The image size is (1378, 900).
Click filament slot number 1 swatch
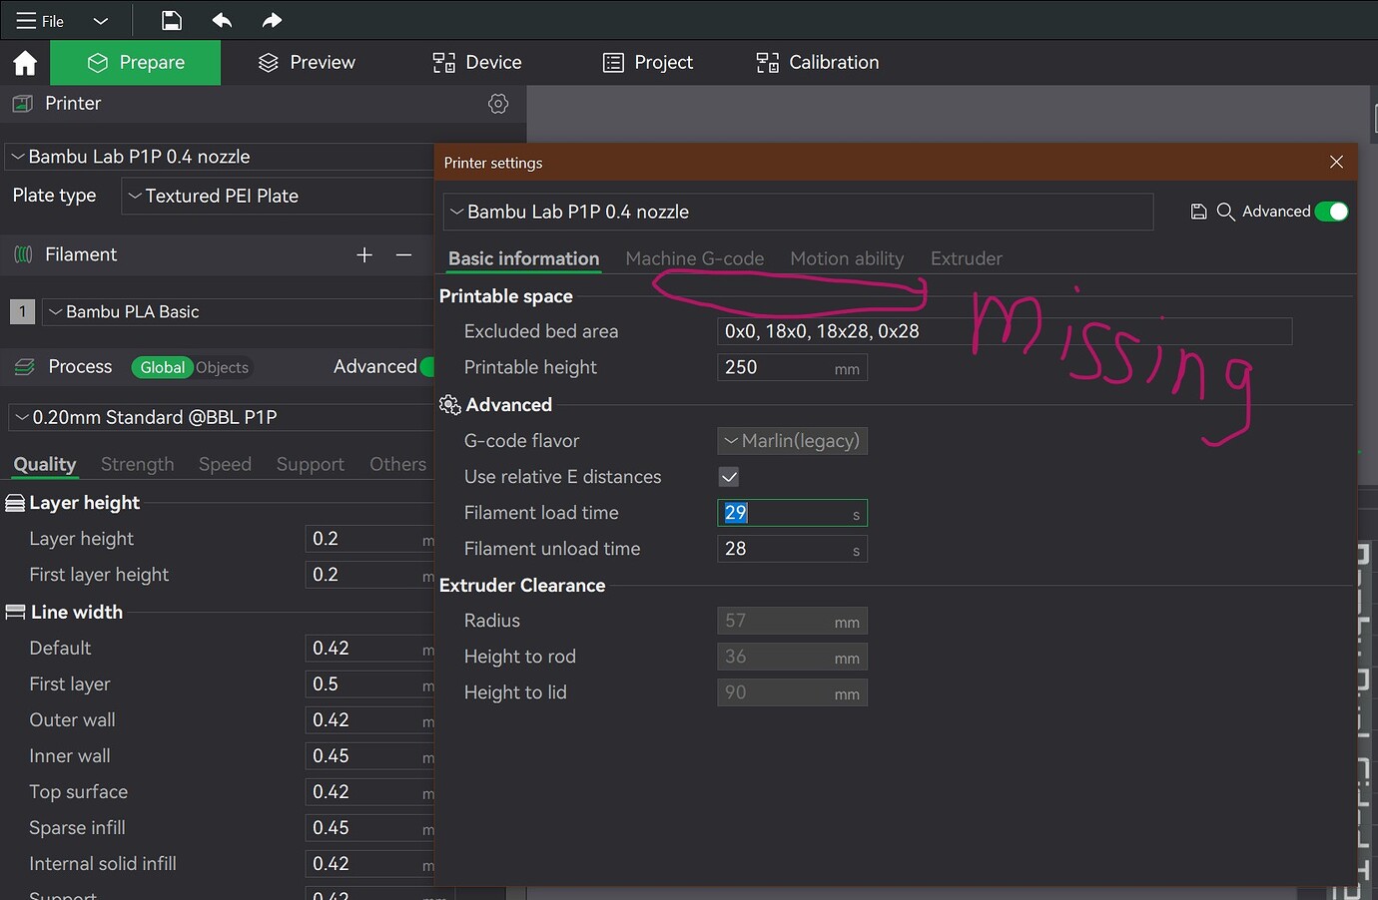[x=22, y=312]
